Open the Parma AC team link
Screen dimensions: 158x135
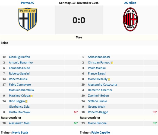[27, 3]
